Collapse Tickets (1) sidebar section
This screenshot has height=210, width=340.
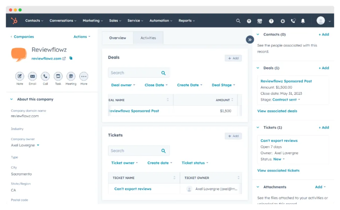pos(258,127)
